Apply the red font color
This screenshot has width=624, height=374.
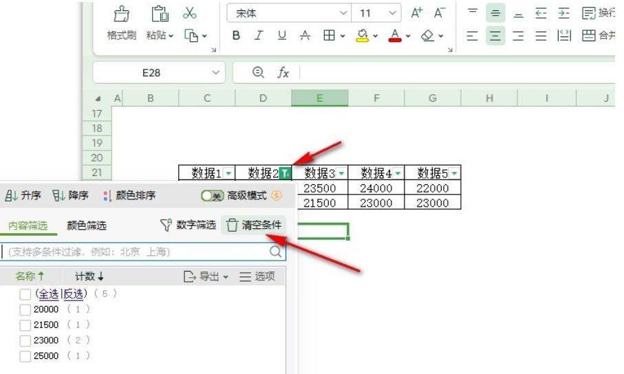click(395, 36)
